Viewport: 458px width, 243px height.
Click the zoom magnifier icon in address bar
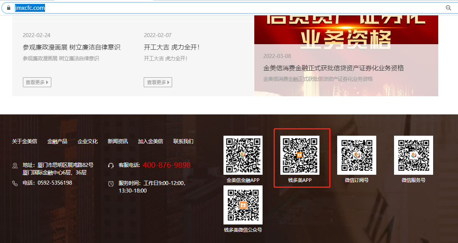click(x=448, y=8)
